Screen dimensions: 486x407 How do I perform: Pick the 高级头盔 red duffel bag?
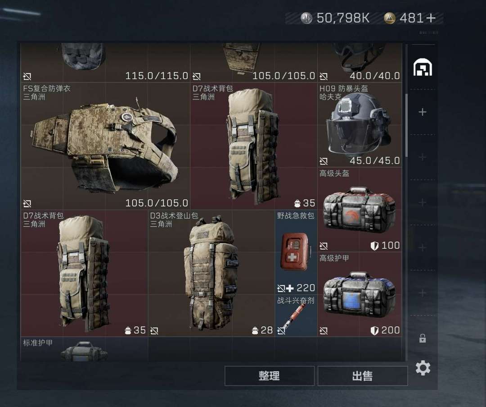tap(360, 210)
